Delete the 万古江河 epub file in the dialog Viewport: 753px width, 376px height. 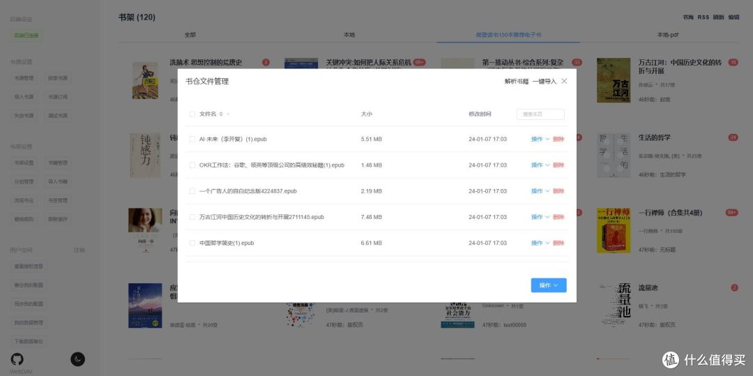tap(558, 217)
